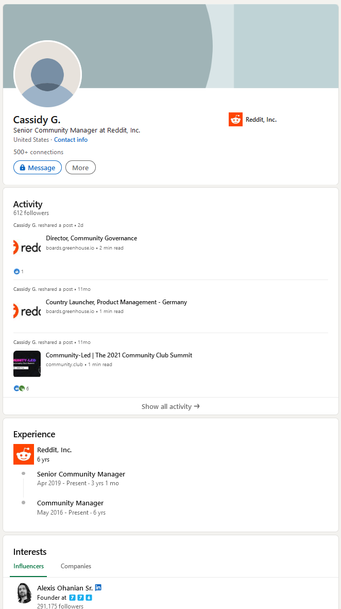The width and height of the screenshot is (341, 609).
Task: Open the Director, Community Governance post thumbnail
Action: coord(27,247)
